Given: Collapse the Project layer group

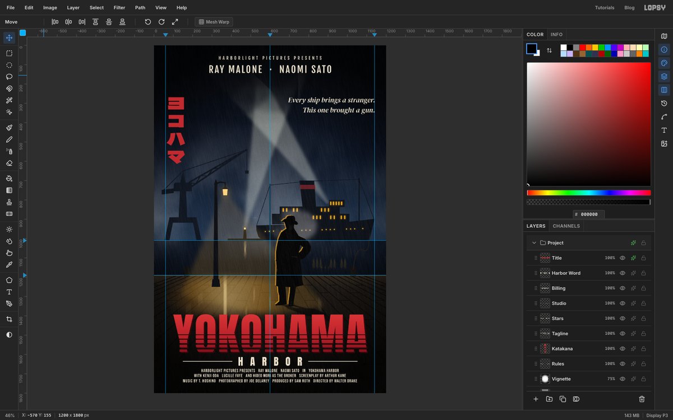Looking at the screenshot, I should [534, 243].
